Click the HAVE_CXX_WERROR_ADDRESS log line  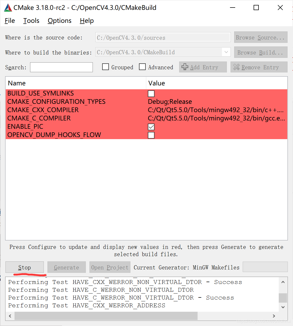point(87,305)
